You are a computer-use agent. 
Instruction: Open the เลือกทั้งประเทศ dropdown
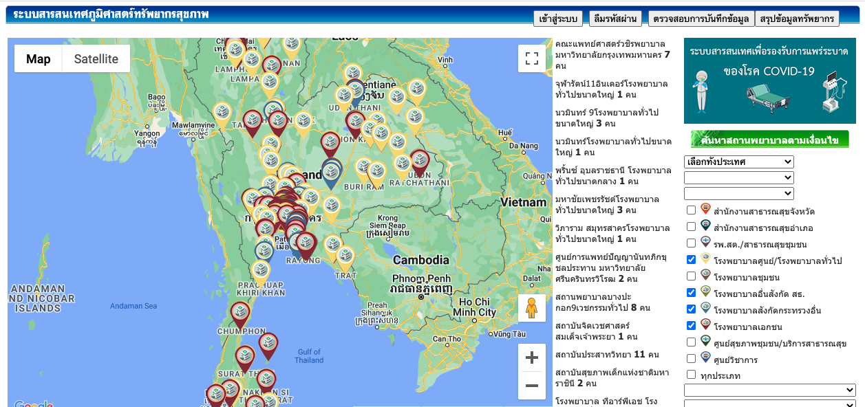[x=738, y=162]
